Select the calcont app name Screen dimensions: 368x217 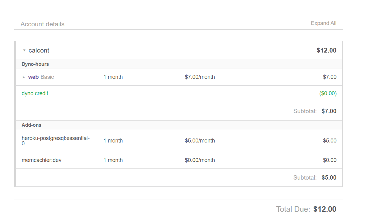click(39, 50)
